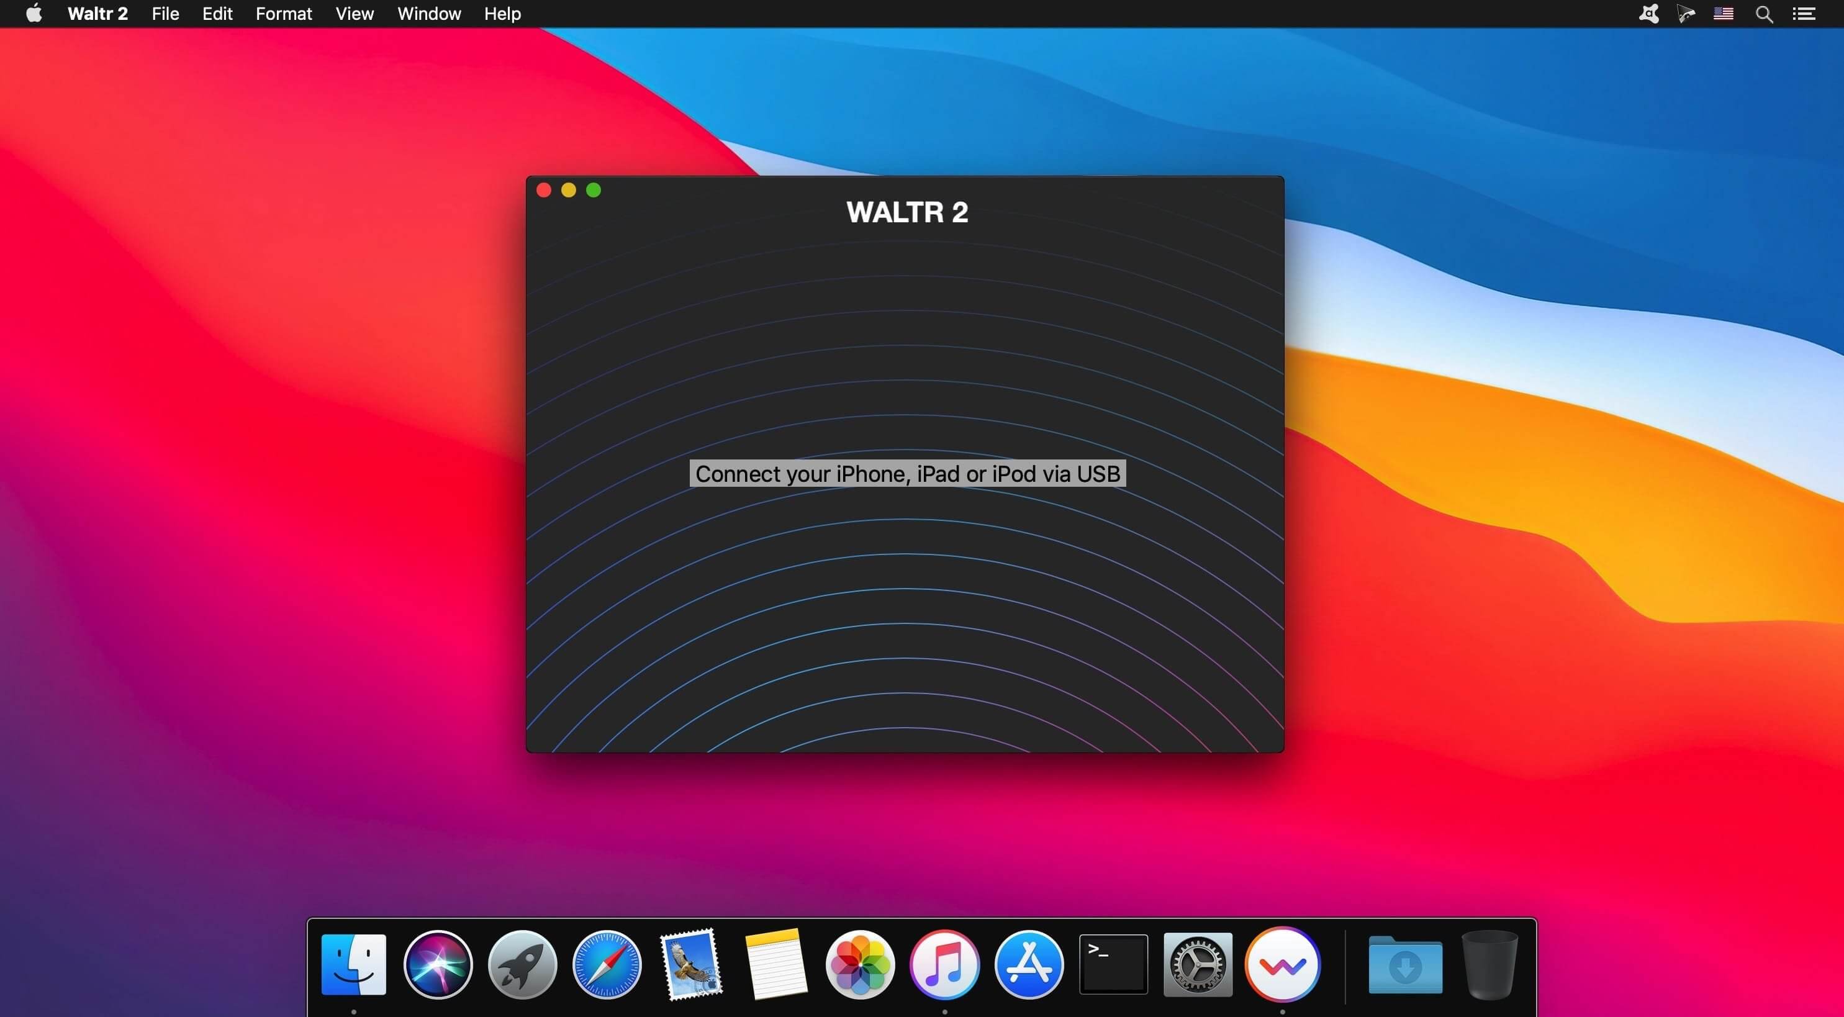This screenshot has height=1017, width=1844.
Task: Open the View menu
Action: pos(355,14)
